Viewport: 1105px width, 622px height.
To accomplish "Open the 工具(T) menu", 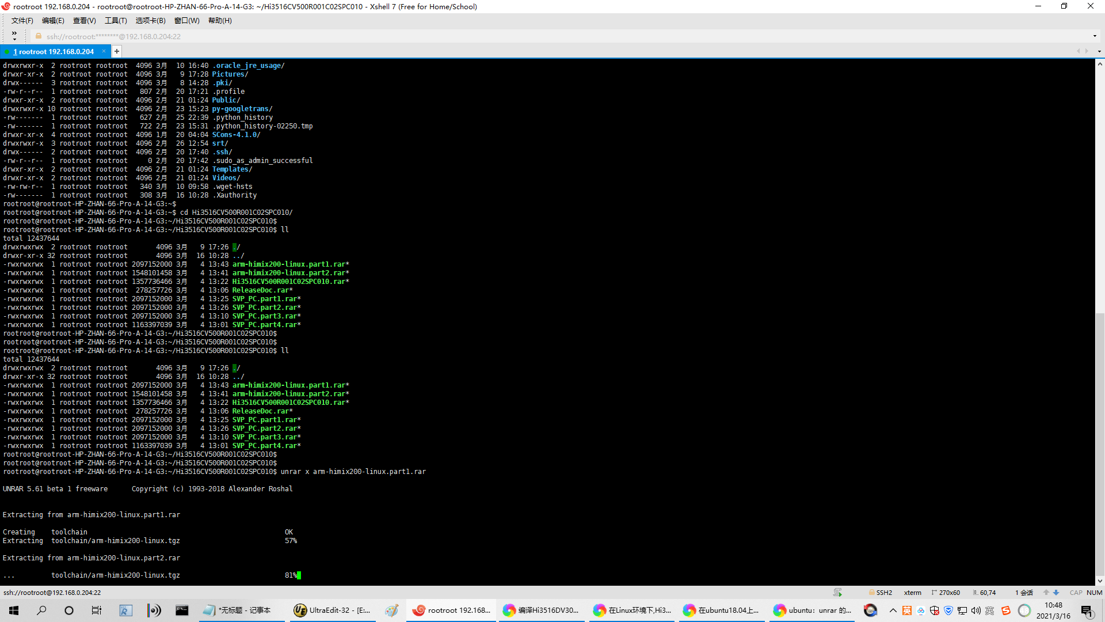I will 116,21.
